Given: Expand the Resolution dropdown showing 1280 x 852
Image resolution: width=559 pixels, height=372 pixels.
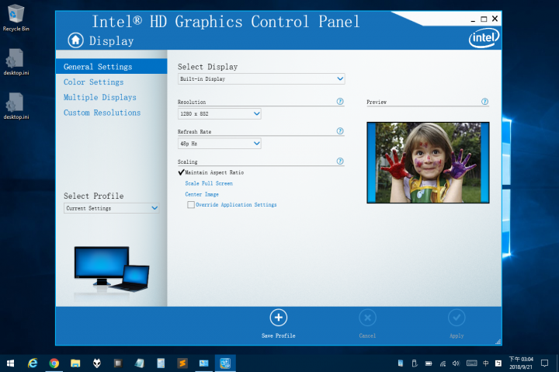Looking at the screenshot, I should point(219,114).
